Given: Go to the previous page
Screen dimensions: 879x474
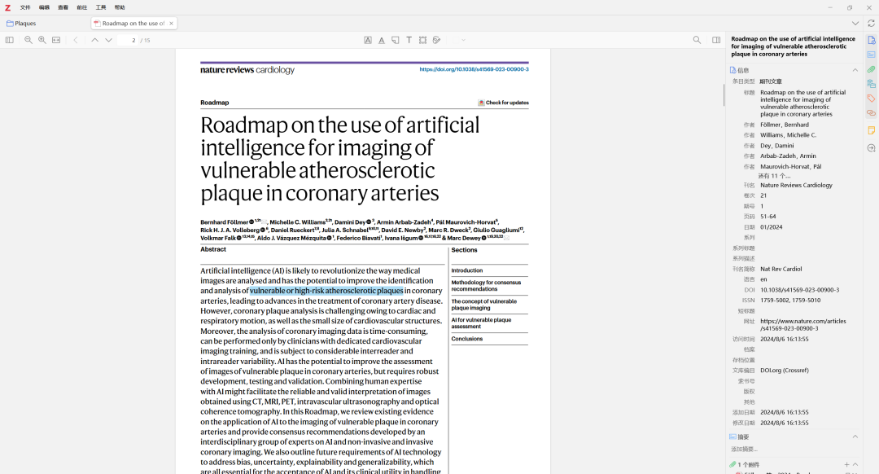Looking at the screenshot, I should [x=94, y=40].
